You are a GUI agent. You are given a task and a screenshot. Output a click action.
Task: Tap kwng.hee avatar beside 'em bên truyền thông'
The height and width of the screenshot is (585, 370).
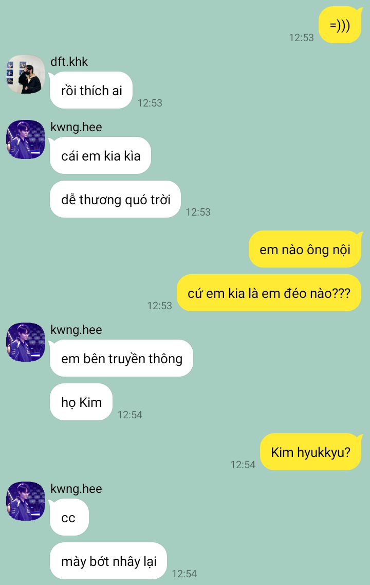[x=26, y=342]
